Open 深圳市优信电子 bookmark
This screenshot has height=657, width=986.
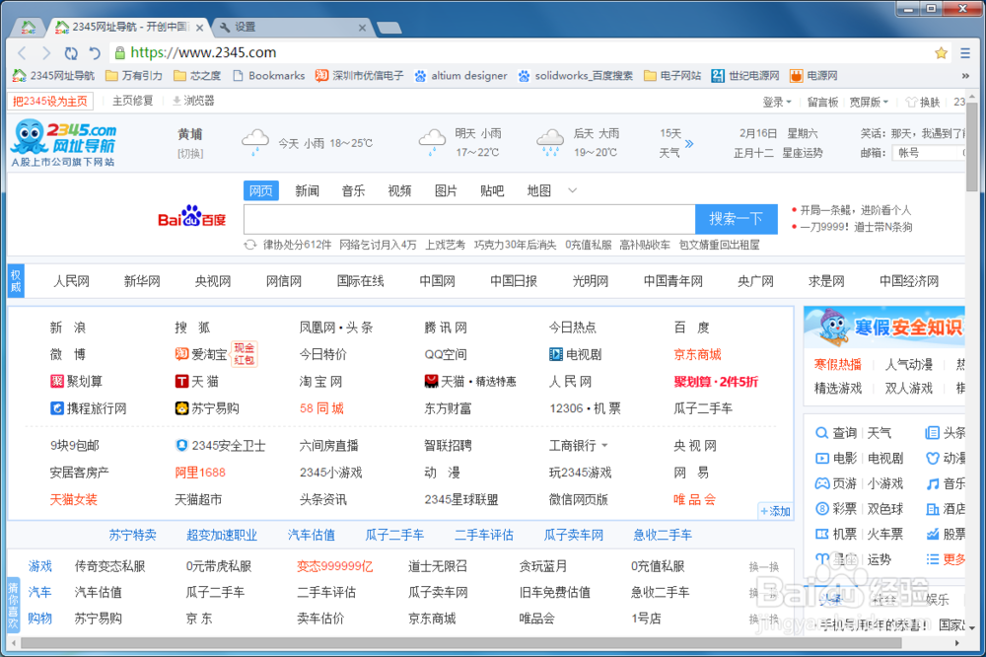[x=360, y=76]
